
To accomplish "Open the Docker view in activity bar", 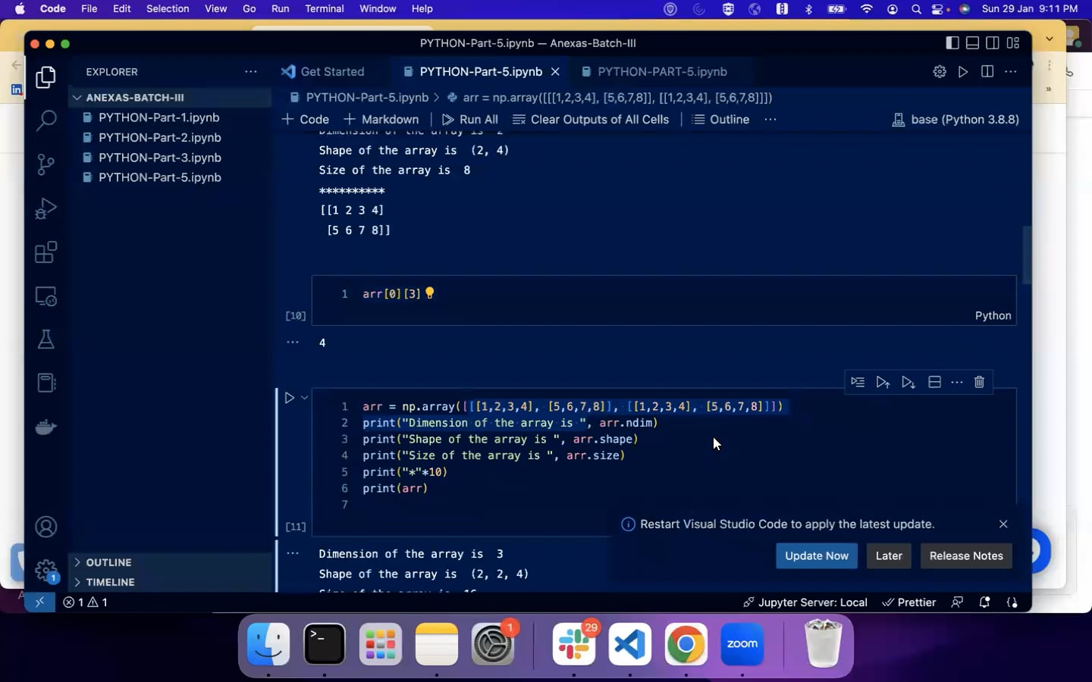I will 46,427.
